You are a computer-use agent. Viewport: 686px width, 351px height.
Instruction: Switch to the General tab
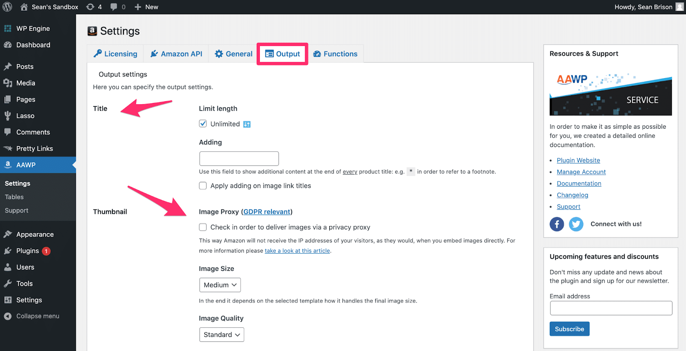[233, 54]
